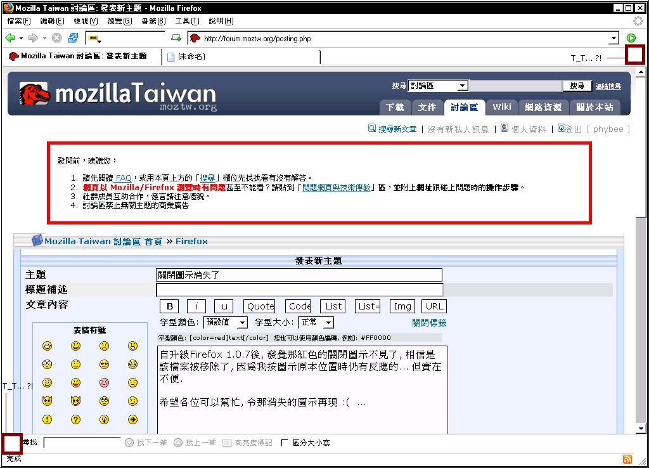Insert the sunglasses cool emoticon

[x=105, y=365]
